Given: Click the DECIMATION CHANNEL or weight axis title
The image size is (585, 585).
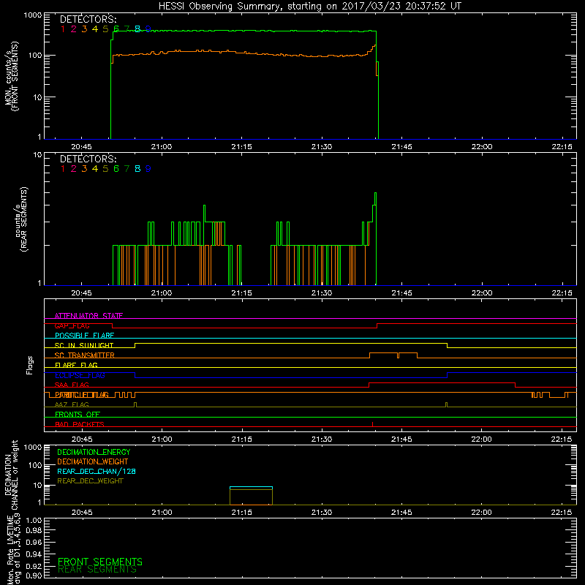Looking at the screenshot, I should [11, 475].
